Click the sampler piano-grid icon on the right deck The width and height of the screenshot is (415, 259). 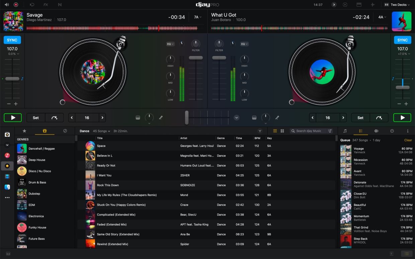[254, 118]
